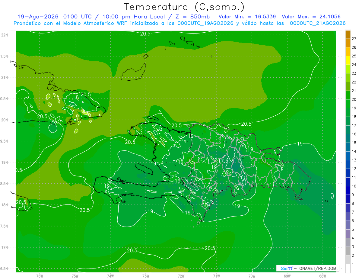
Task: Click the "69W" longitude axis label
Action: tap(287, 276)
